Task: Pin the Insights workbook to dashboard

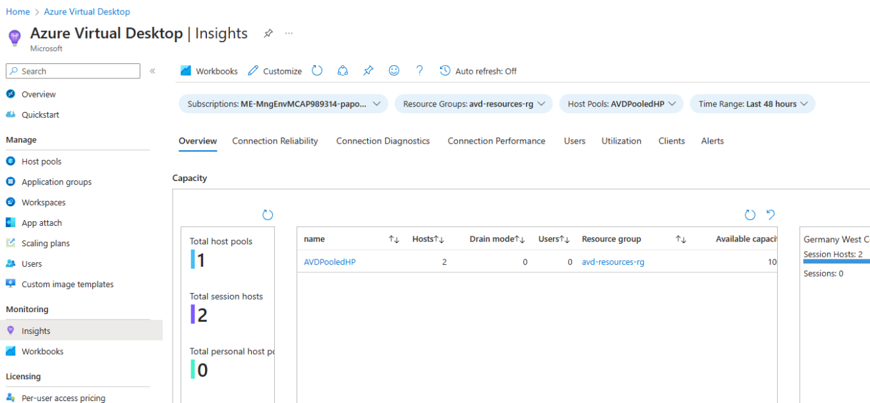Action: click(x=368, y=70)
